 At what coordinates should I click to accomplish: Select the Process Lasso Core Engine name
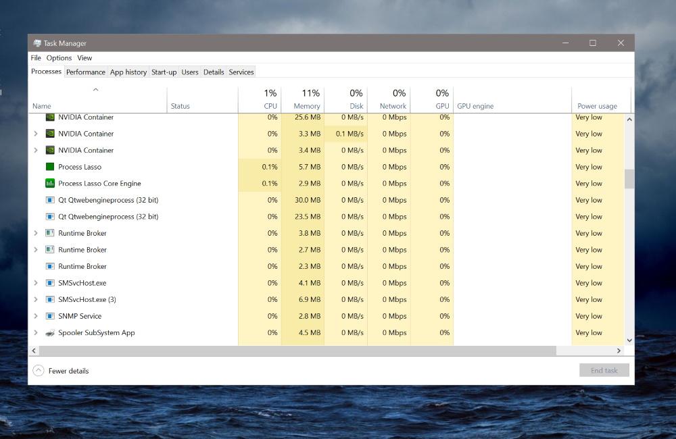point(99,183)
